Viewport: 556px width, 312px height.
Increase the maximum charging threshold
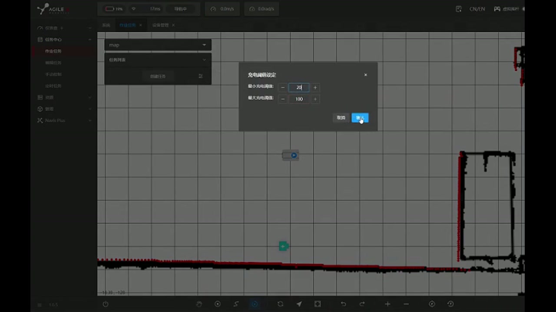(x=315, y=99)
